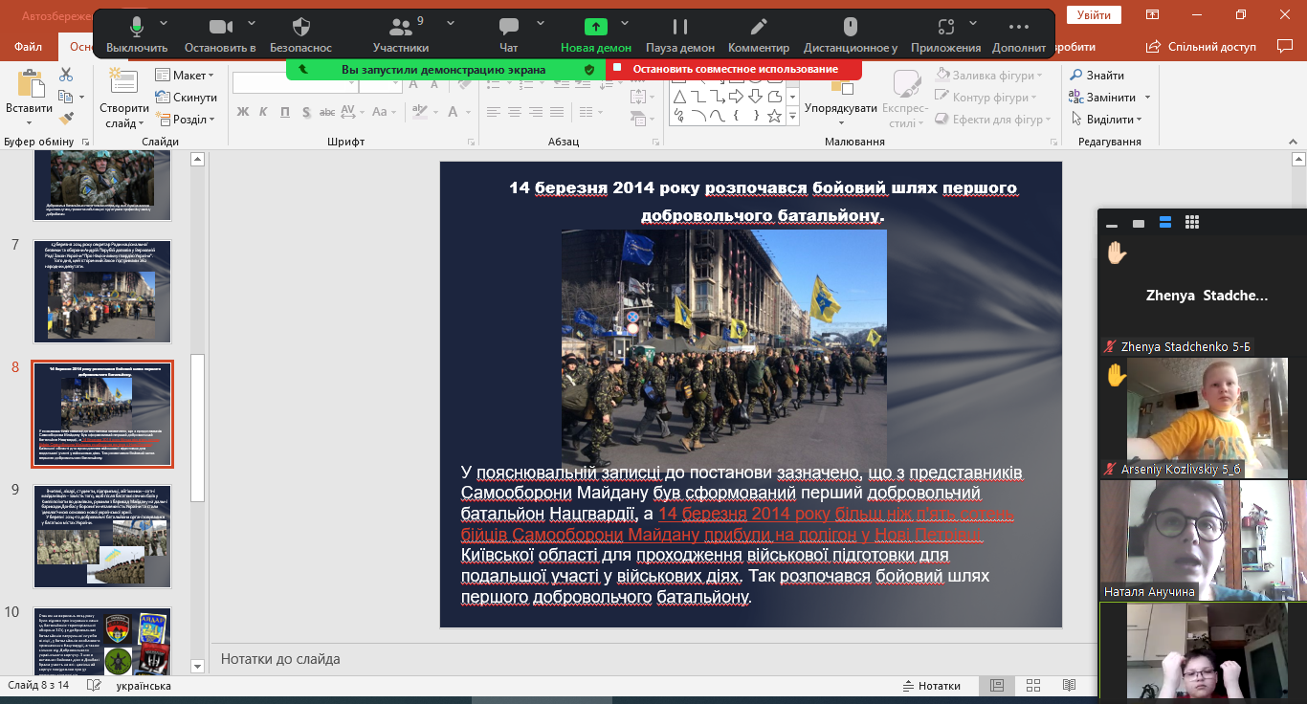Open slide sorter view in status bar
1307x704 pixels.
point(1032,686)
